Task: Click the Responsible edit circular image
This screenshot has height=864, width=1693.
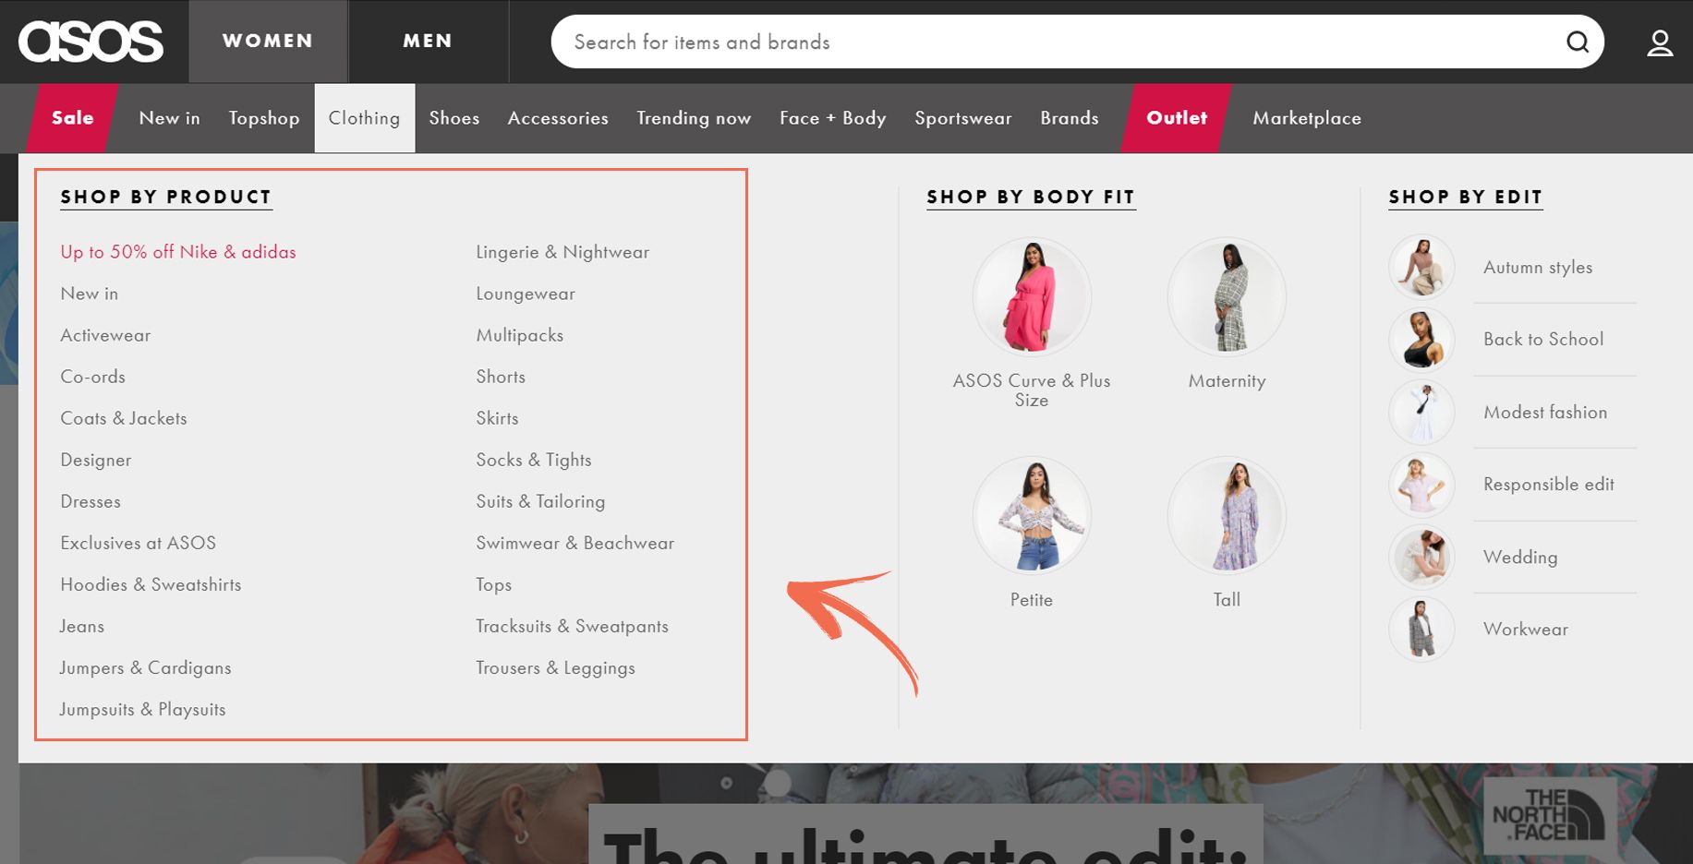Action: [1421, 484]
